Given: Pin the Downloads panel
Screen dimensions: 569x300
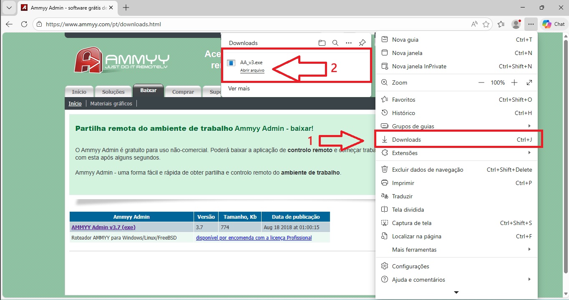Looking at the screenshot, I should click(x=362, y=43).
